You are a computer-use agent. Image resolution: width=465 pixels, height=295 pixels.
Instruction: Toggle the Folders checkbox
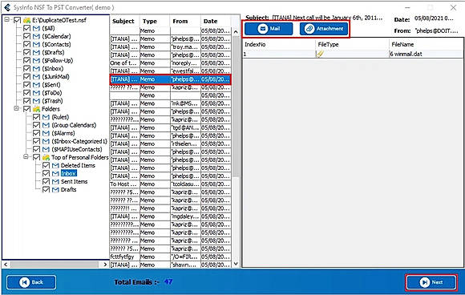[26, 109]
